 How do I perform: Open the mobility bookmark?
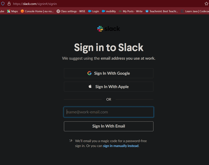tap(109, 11)
